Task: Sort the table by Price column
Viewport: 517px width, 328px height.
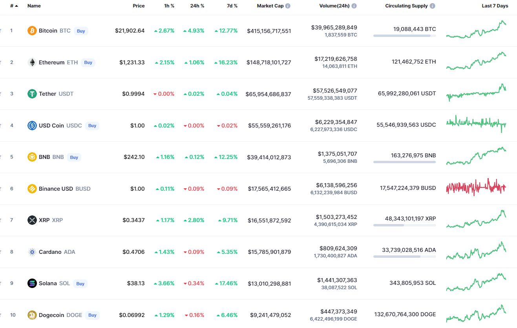Action: [139, 6]
